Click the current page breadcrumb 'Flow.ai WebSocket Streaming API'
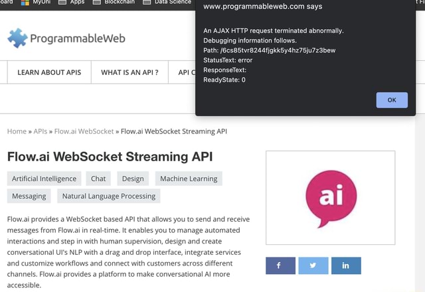Screen dimensions: 425x292 click(174, 131)
